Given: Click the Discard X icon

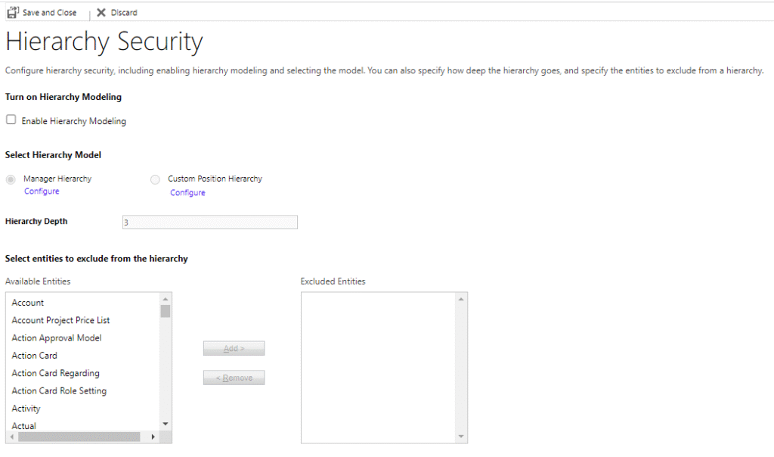Looking at the screenshot, I should click(x=101, y=12).
